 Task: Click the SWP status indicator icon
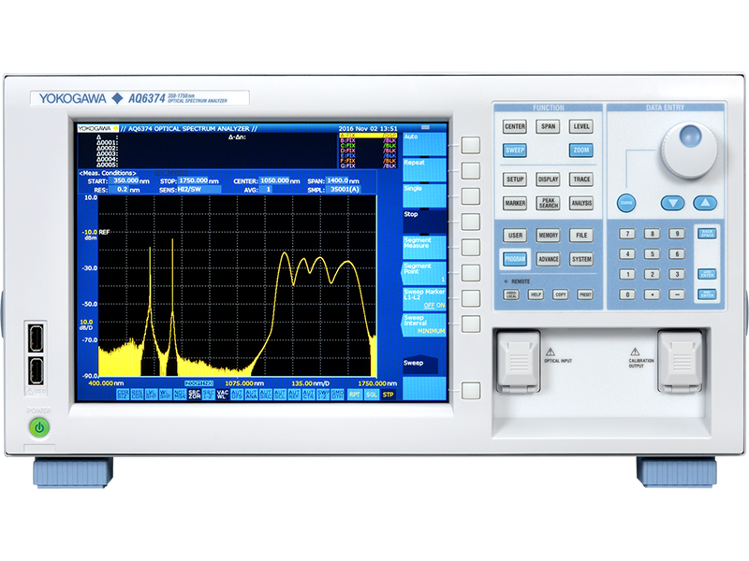(324, 394)
